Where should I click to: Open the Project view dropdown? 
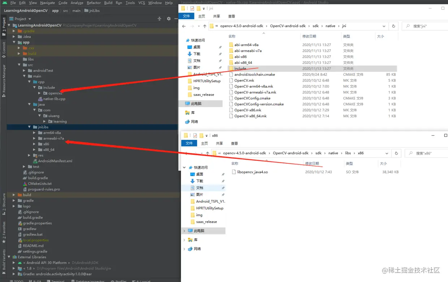click(20, 19)
